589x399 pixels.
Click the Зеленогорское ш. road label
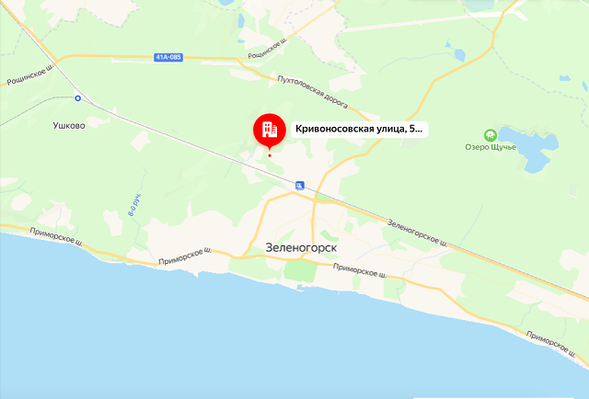pos(418,234)
